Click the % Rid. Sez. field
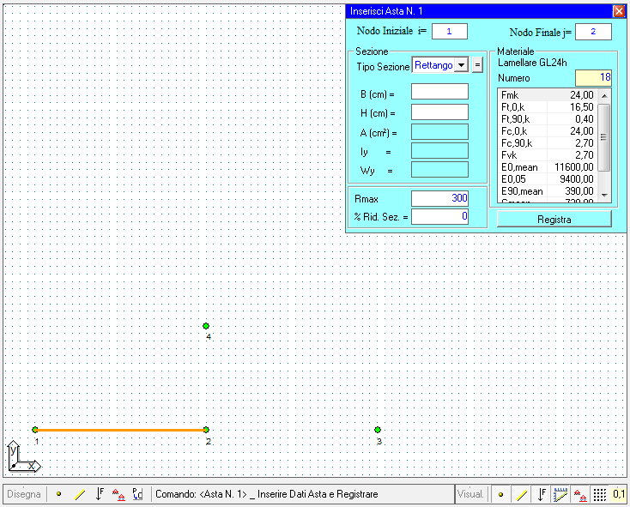630x507 pixels. pos(439,217)
